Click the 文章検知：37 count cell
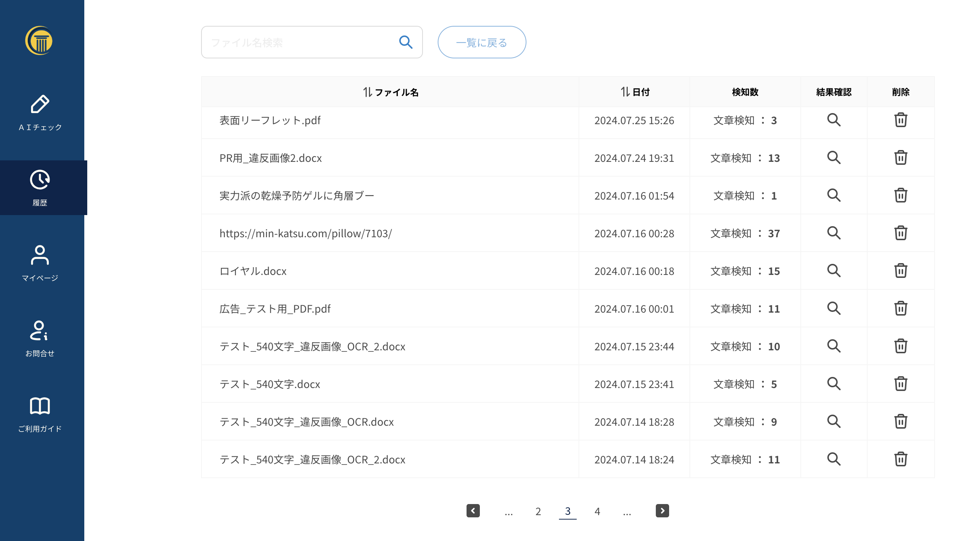This screenshot has height=541, width=973. pyautogui.click(x=745, y=234)
